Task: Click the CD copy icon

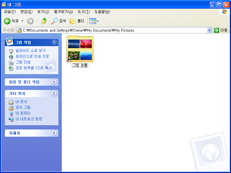Action: 11,68
